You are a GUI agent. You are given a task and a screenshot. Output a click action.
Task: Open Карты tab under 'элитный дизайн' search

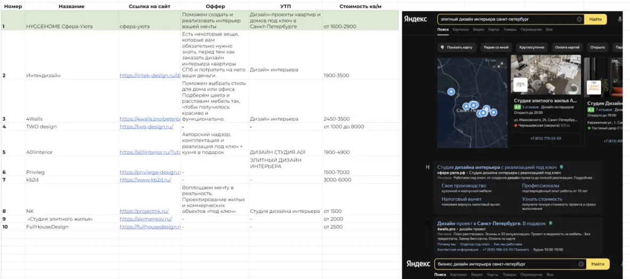coord(494,30)
